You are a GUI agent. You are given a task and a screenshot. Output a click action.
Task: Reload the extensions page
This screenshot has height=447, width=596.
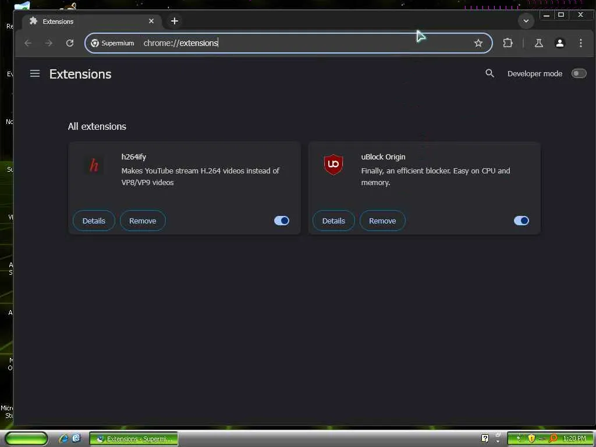[70, 43]
